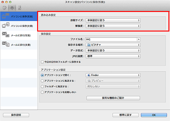Open the disabled プレビュー application dropdown
This screenshot has height=121, width=170.
pos(113,81)
